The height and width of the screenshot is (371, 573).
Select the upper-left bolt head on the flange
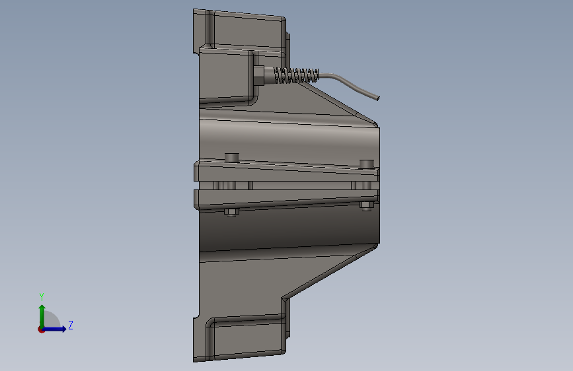point(232,158)
